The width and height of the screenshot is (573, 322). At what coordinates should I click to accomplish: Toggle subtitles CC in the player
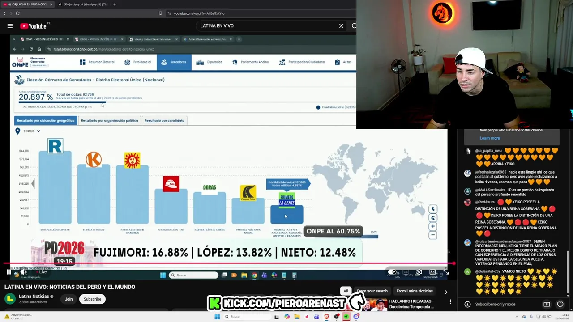click(406, 272)
